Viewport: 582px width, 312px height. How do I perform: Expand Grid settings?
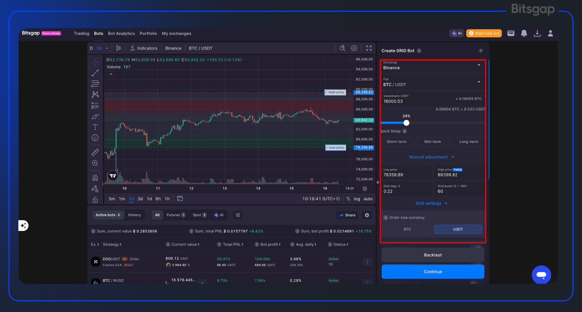click(x=432, y=203)
